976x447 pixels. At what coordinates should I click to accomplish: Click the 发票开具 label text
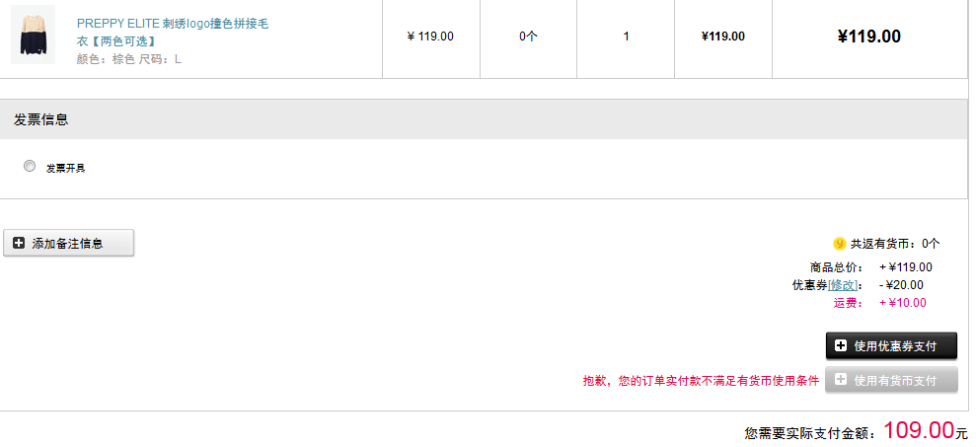tap(65, 168)
